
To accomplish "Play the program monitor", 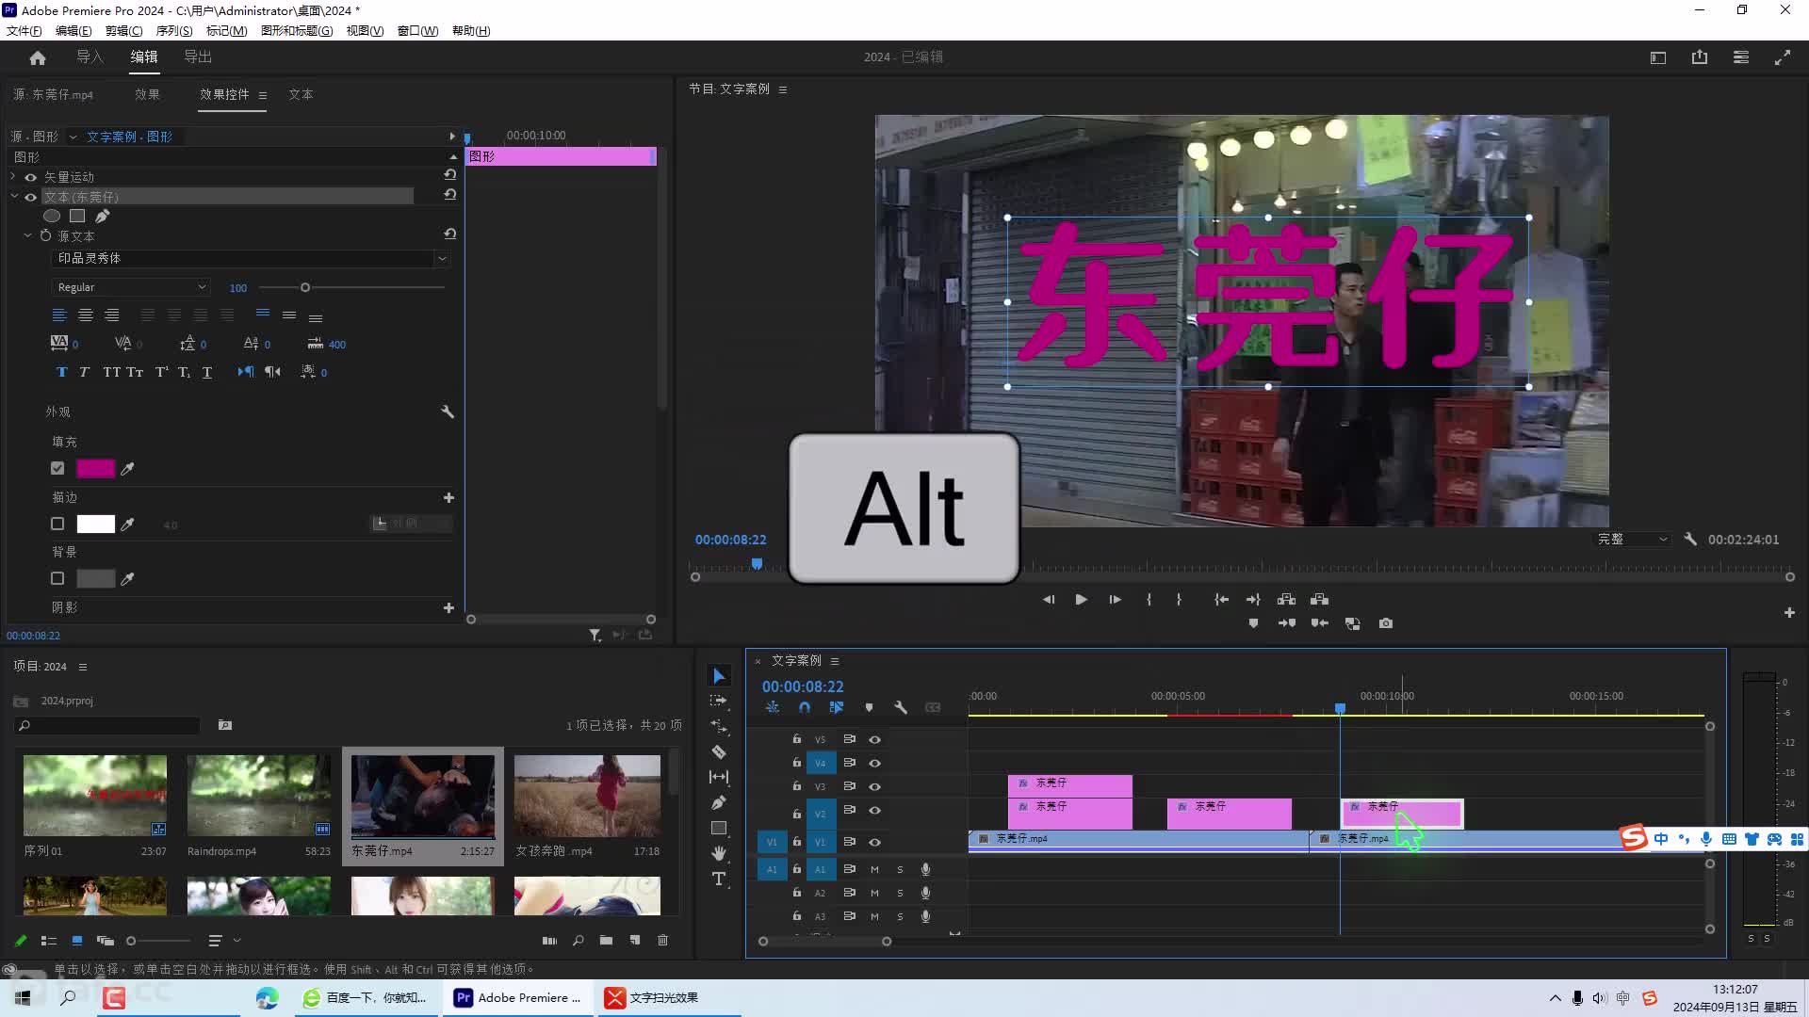I will [1082, 599].
